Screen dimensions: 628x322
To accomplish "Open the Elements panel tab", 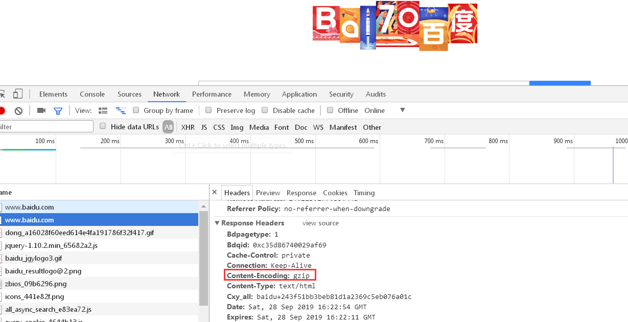I will click(x=53, y=94).
